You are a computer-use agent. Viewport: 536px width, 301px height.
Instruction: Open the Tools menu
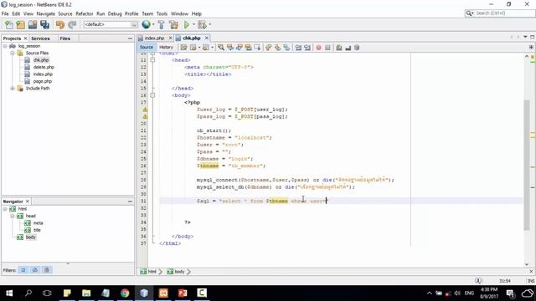point(162,13)
